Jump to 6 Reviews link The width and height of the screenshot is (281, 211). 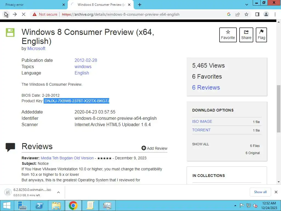pos(206,87)
